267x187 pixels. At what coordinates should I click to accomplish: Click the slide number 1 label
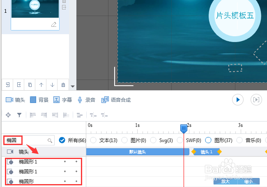pos(5,11)
